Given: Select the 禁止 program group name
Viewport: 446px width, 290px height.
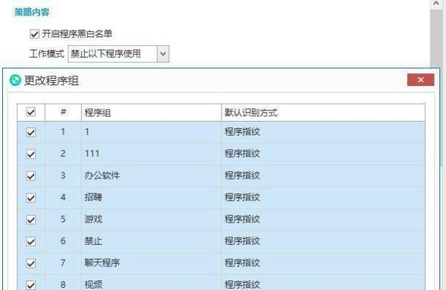Looking at the screenshot, I should click(x=93, y=241).
